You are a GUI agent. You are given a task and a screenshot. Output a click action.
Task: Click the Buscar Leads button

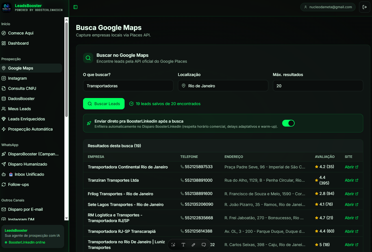(104, 104)
